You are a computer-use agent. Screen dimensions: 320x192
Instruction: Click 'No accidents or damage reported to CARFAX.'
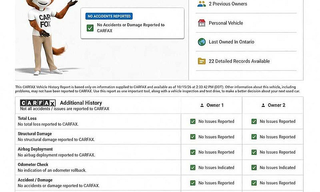pos(58,186)
